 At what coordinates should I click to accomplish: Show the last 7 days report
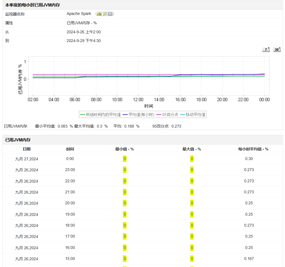coord(266,49)
